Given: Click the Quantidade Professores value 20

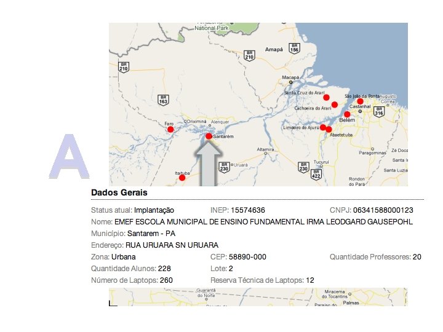Looking at the screenshot, I should point(417,257).
